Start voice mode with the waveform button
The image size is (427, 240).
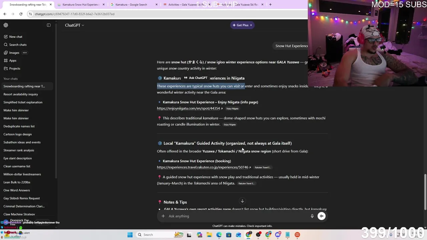pos(322,216)
